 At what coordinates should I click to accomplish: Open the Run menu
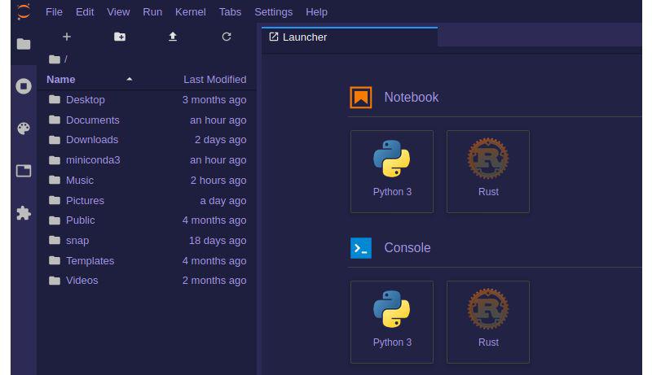pos(152,12)
